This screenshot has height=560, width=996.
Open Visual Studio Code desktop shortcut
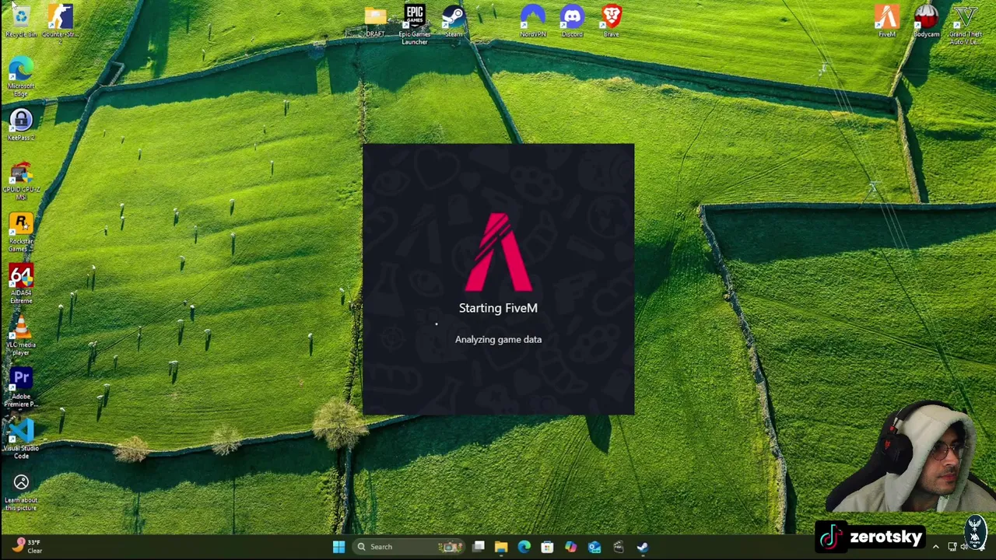[x=21, y=439]
